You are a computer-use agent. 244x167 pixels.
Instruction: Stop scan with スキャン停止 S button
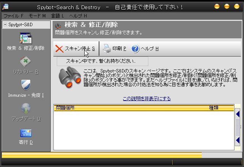75,49
